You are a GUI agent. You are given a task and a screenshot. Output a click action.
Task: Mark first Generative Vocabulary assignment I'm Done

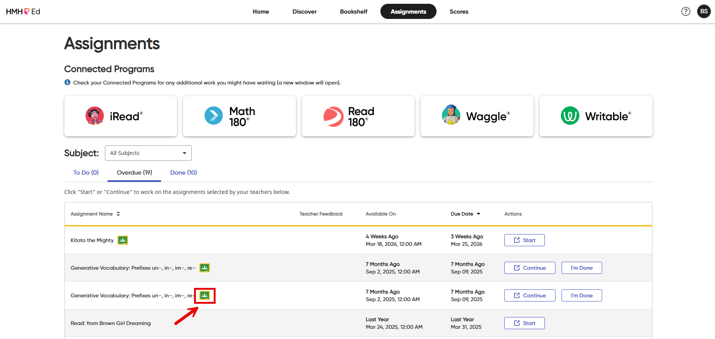click(582, 268)
